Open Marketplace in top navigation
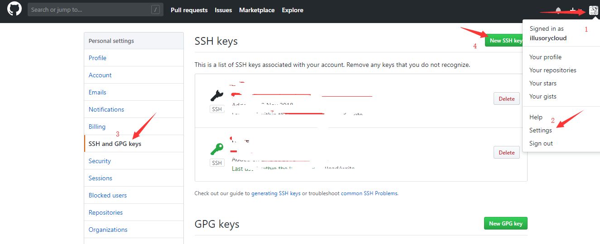Screen dimensions: 600x244 (257, 10)
